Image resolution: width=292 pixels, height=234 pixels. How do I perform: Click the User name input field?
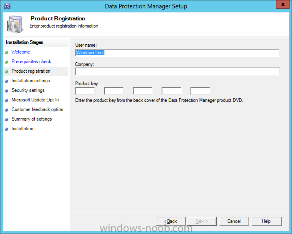coord(177,53)
